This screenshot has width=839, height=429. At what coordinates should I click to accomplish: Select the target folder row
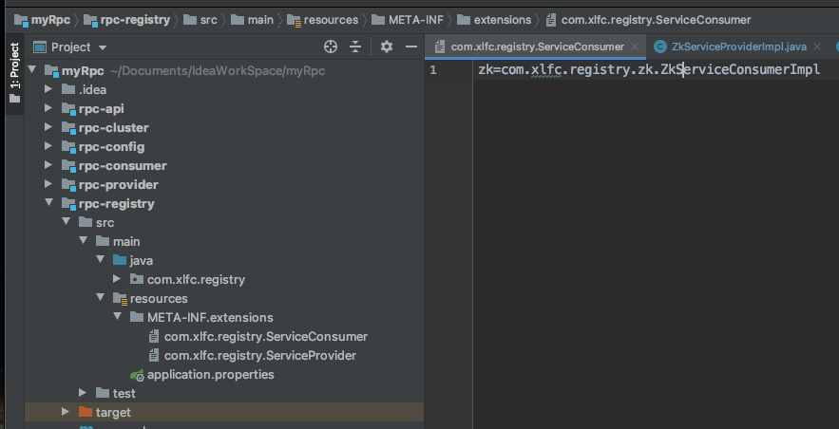click(x=224, y=412)
